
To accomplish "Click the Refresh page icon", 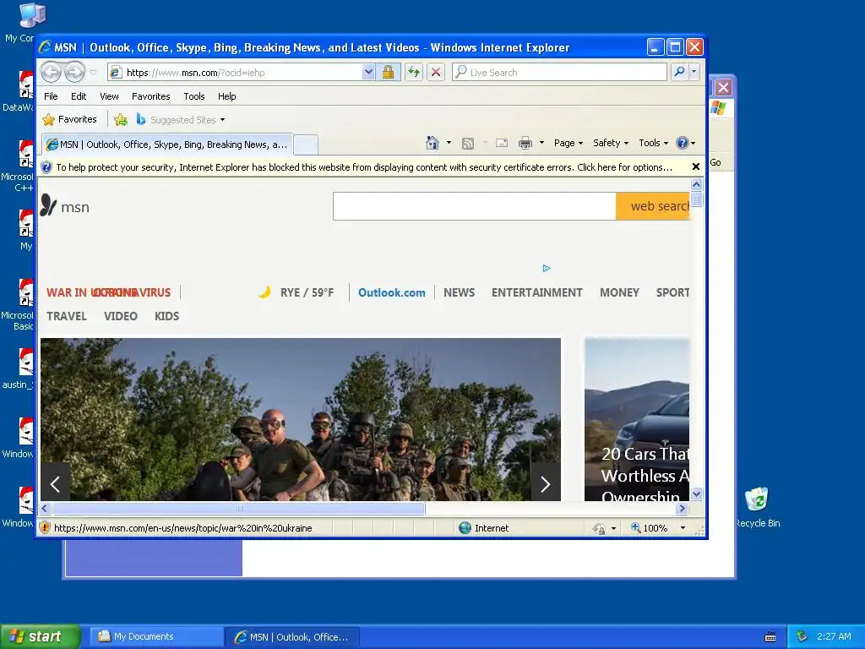I will pyautogui.click(x=414, y=73).
